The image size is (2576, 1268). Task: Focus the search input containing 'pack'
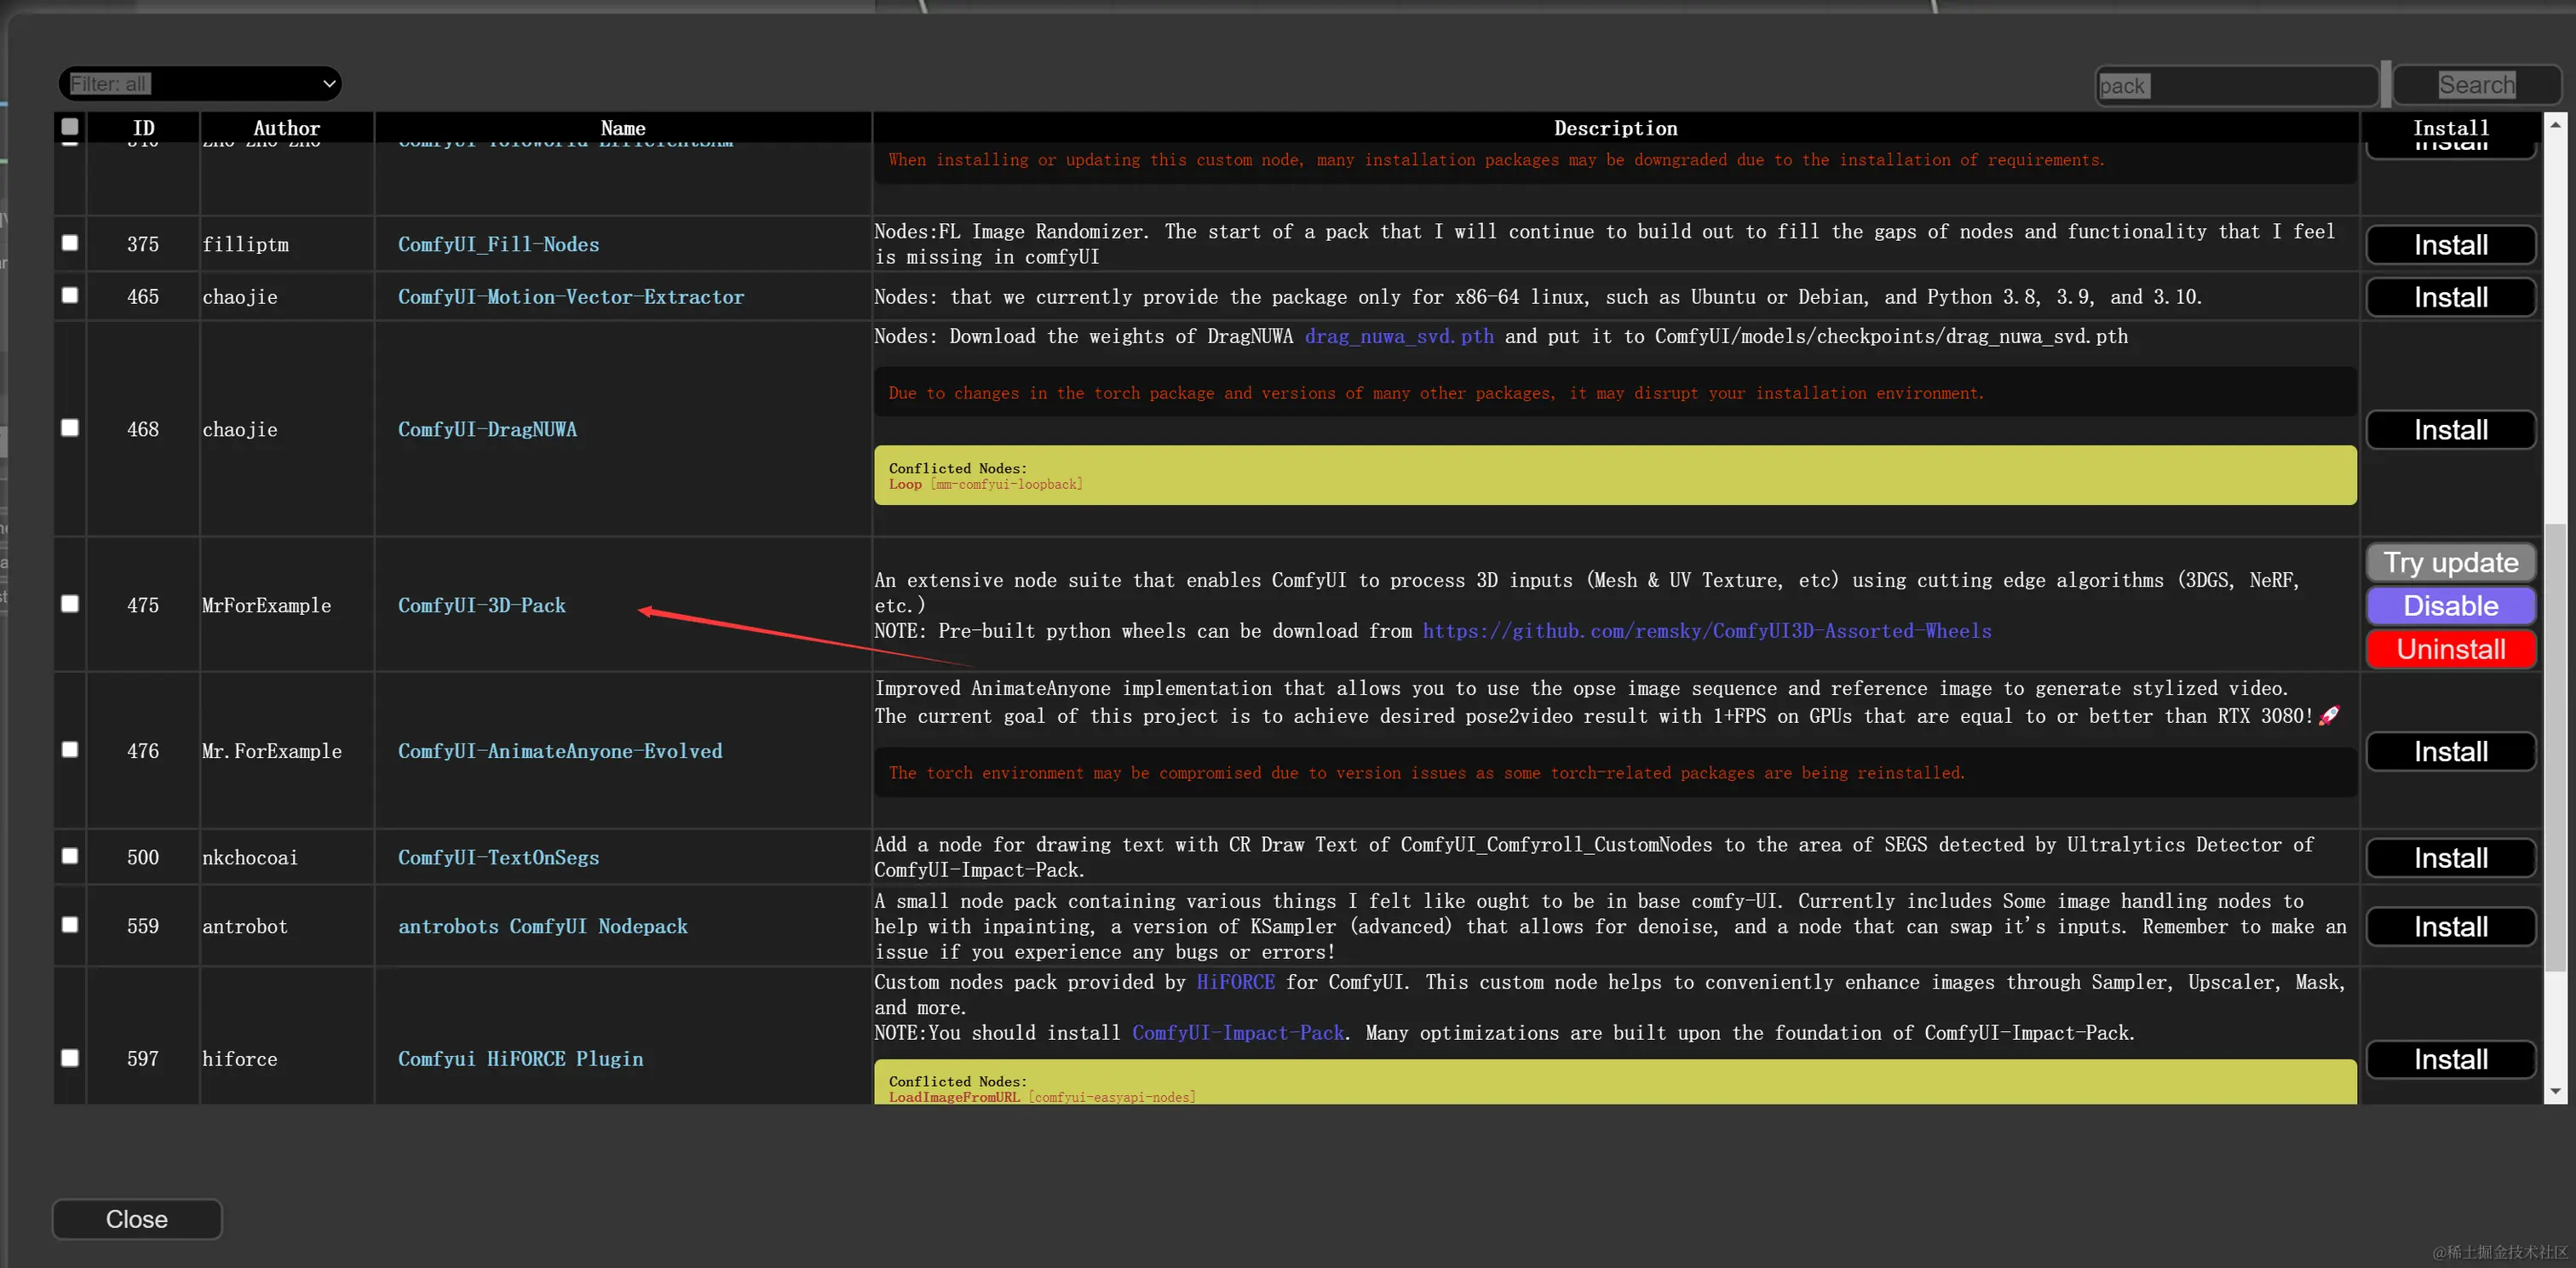(2236, 86)
